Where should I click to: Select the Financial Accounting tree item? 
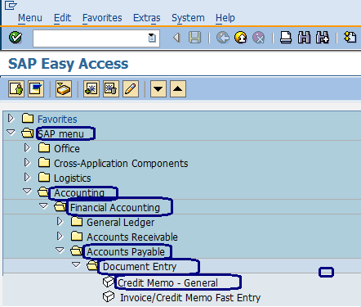tap(115, 208)
